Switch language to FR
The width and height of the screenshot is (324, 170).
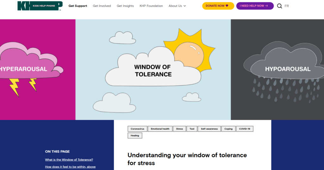coord(287,6)
